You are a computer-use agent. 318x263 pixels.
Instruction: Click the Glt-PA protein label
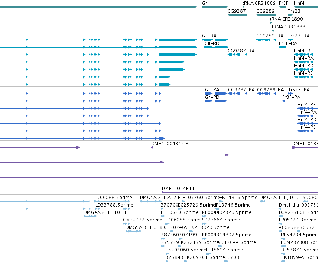212,90
